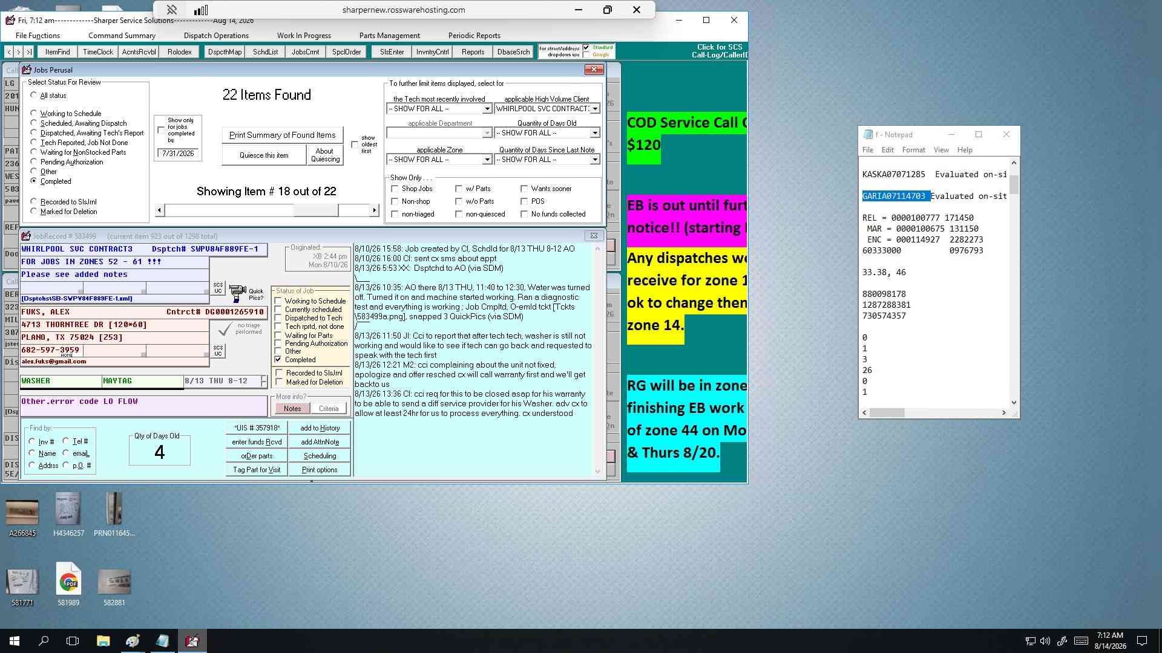Viewport: 1162px width, 653px height.
Task: Open the 581989 PDF desktop file
Action: coord(68,584)
